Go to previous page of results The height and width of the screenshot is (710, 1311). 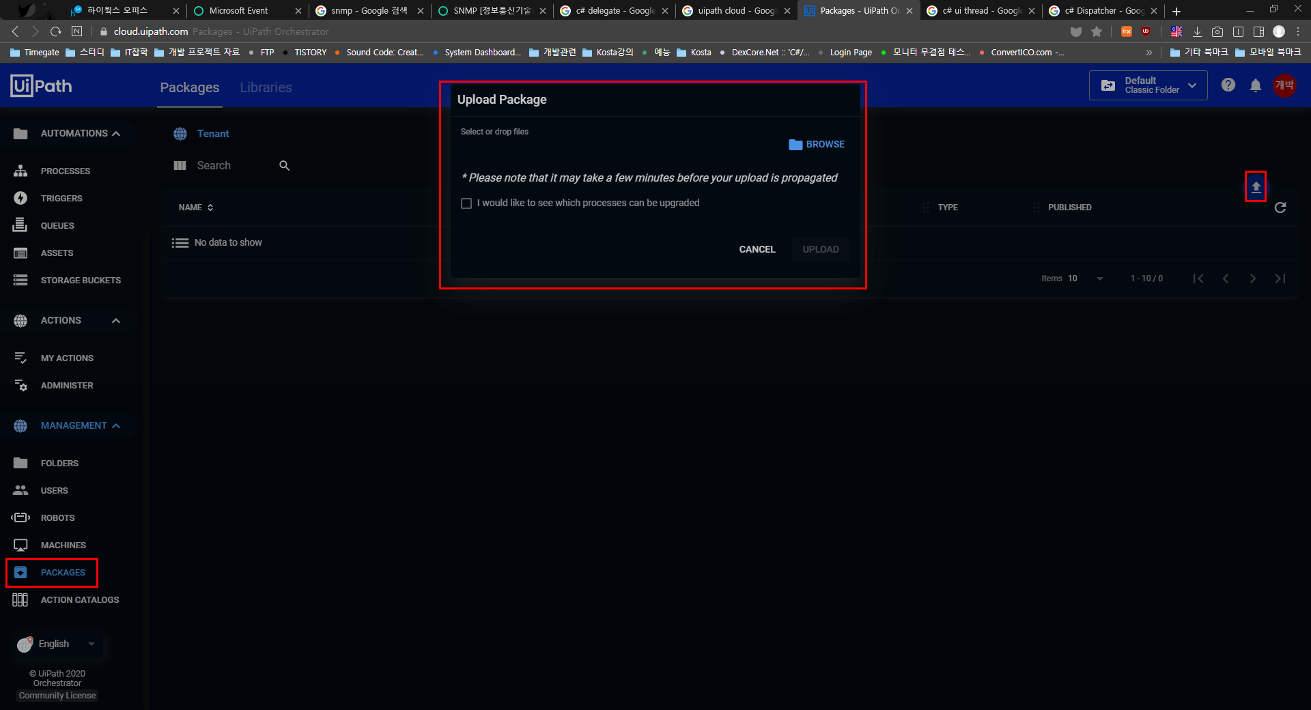(x=1226, y=279)
